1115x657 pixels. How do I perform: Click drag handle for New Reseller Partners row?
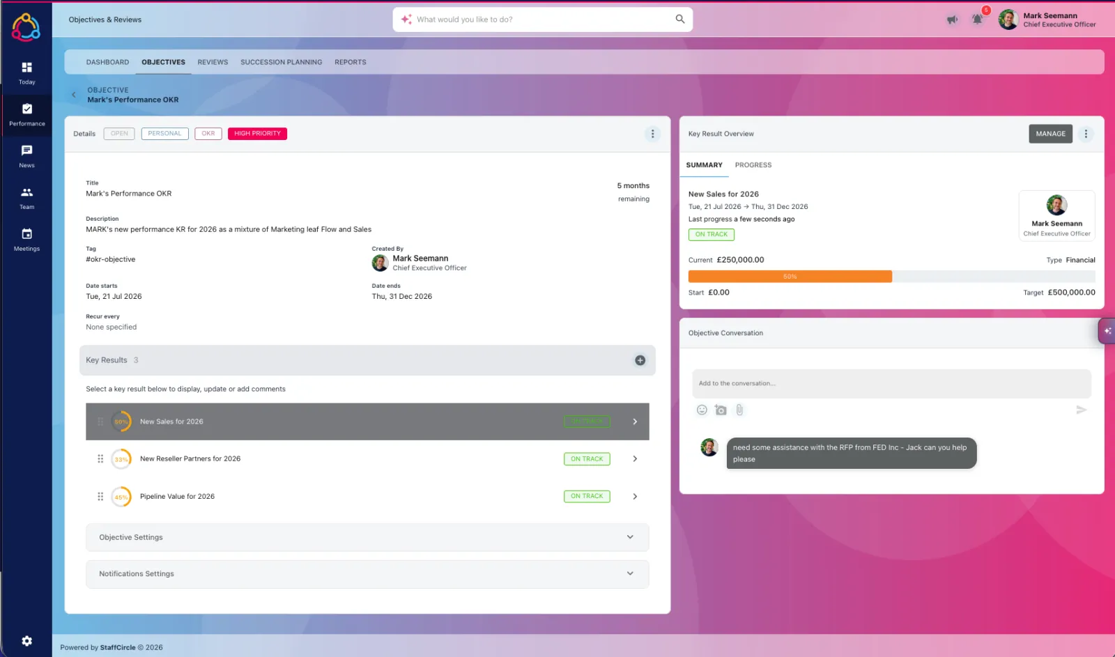(x=100, y=458)
